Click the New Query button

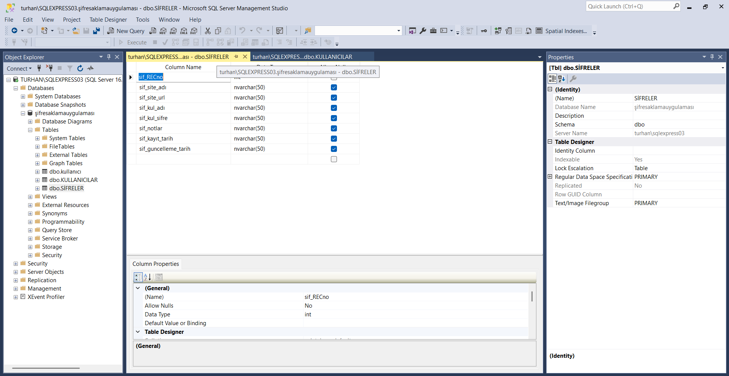pyautogui.click(x=126, y=31)
